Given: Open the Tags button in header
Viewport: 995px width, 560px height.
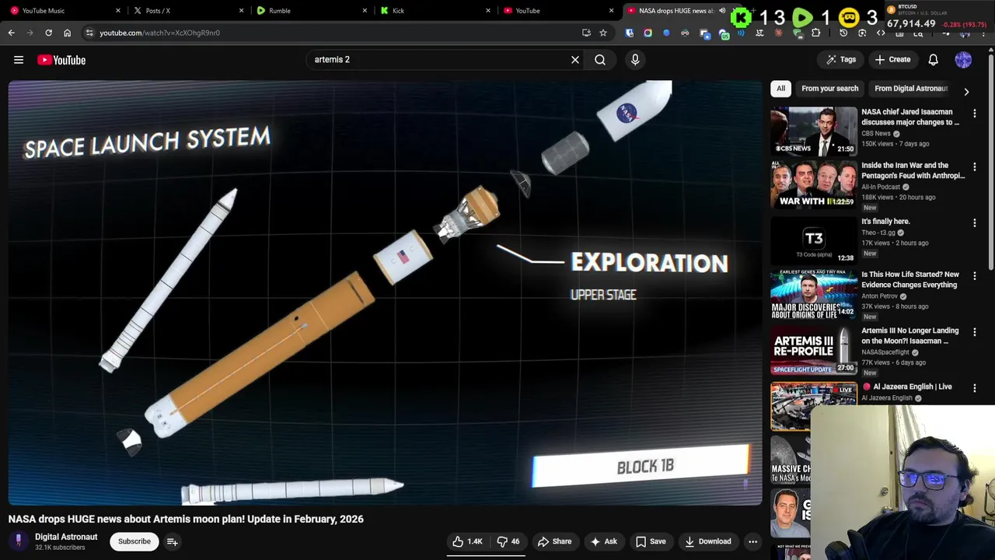Looking at the screenshot, I should coord(841,60).
